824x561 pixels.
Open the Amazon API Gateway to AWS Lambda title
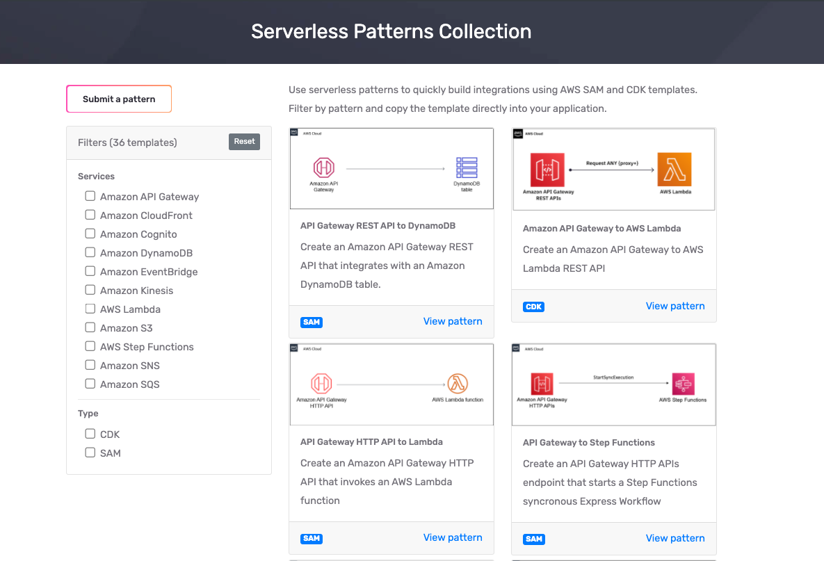point(601,229)
